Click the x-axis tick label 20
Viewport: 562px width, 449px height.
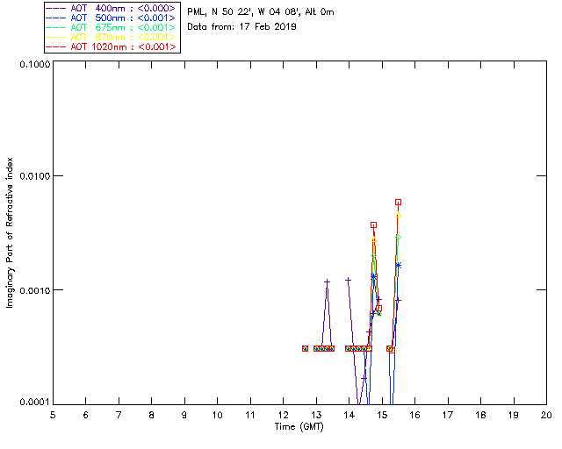pos(546,416)
